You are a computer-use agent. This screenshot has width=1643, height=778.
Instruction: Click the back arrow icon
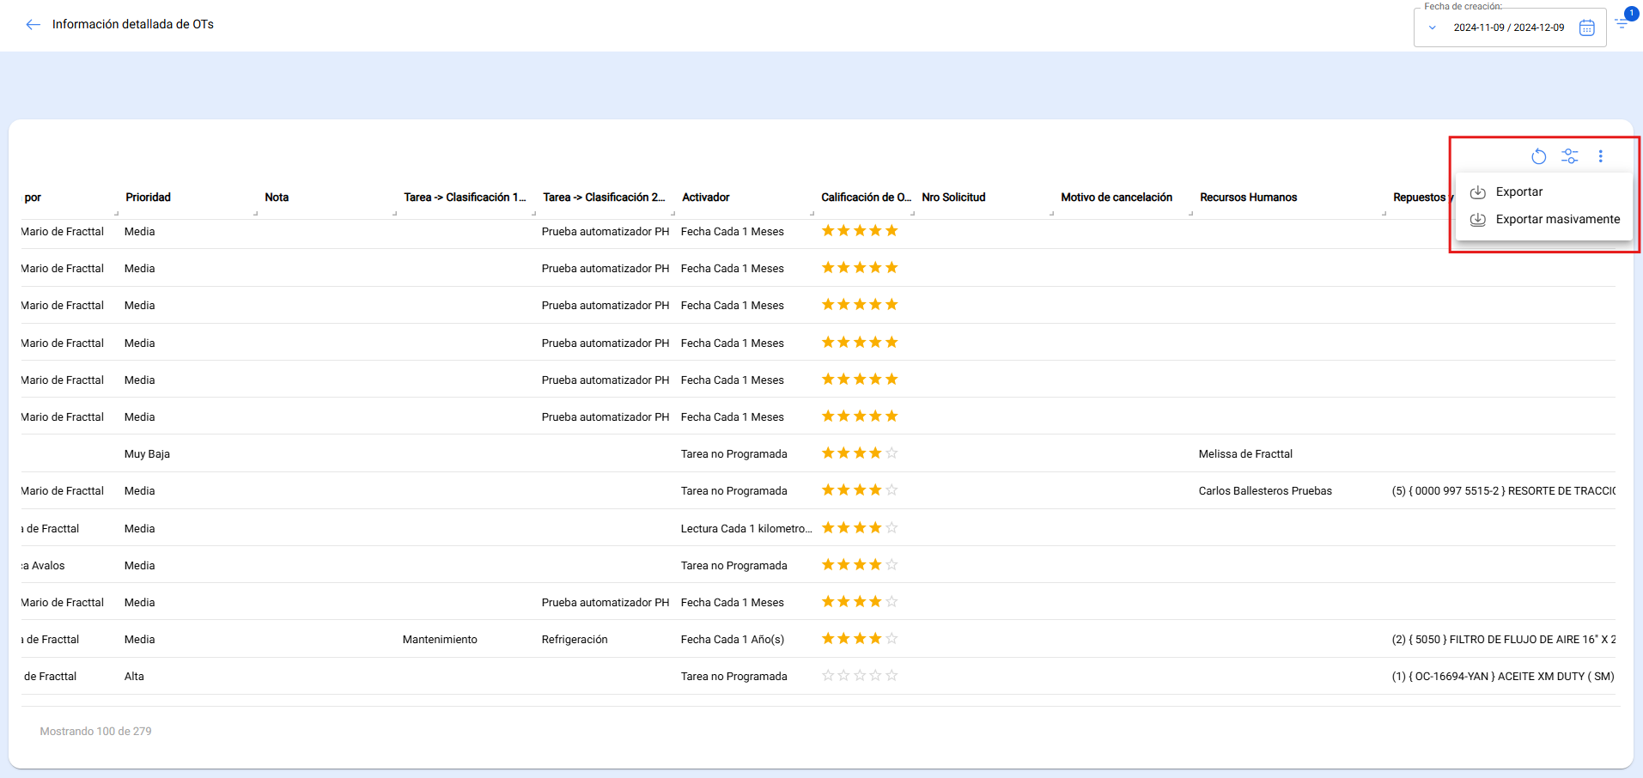33,25
